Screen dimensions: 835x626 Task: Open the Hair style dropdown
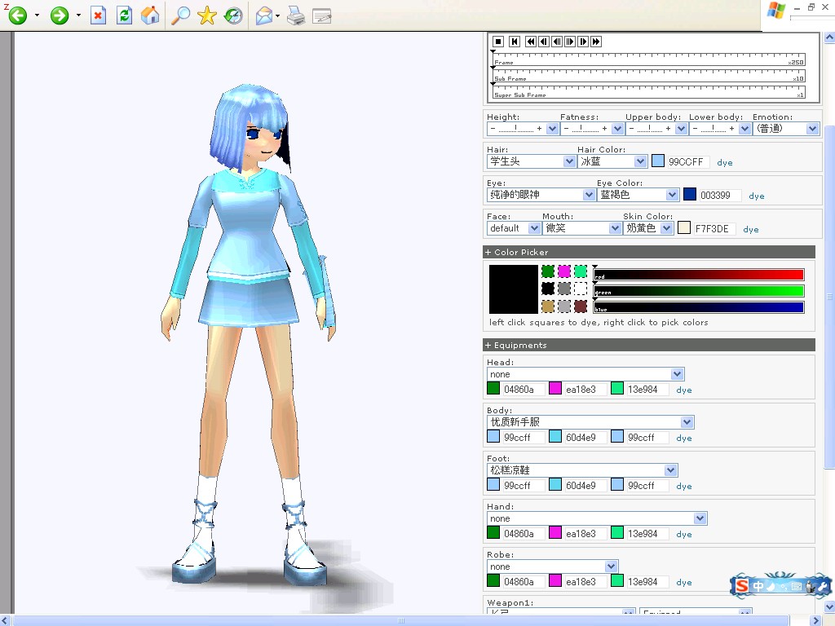click(531, 161)
